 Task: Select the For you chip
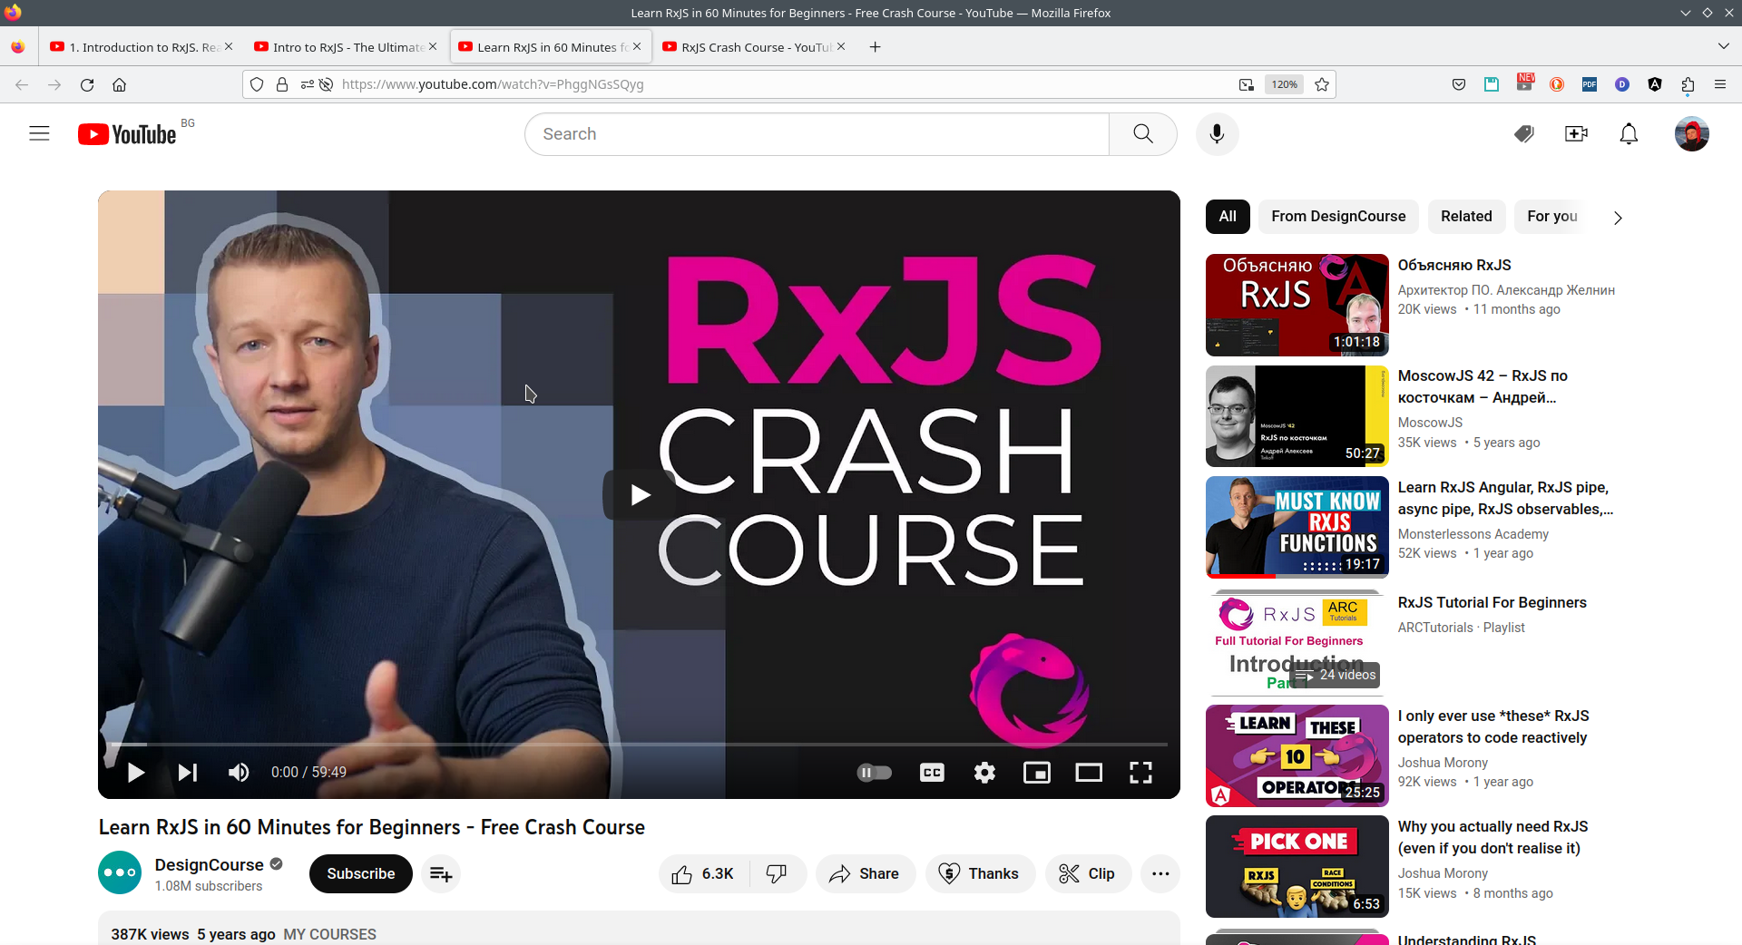[1552, 216]
